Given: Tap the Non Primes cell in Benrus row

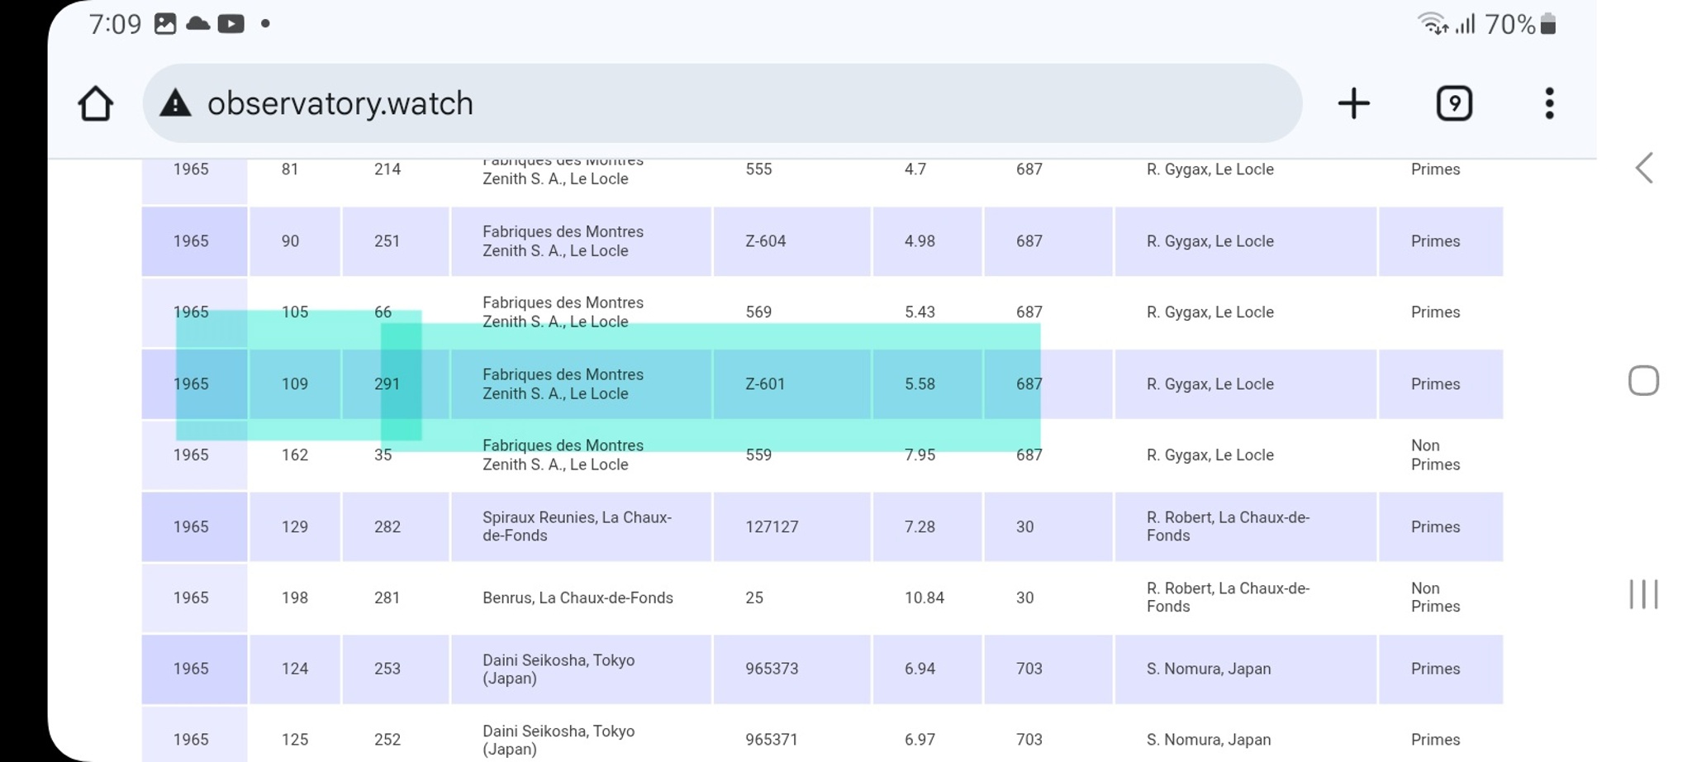Looking at the screenshot, I should (1435, 598).
